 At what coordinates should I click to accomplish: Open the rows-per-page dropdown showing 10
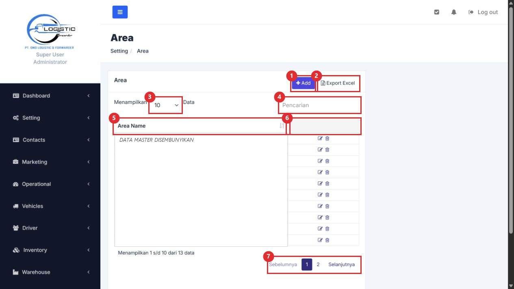pyautogui.click(x=166, y=105)
